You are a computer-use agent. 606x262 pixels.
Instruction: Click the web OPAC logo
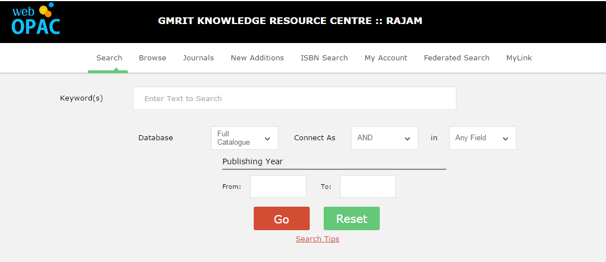pos(36,18)
